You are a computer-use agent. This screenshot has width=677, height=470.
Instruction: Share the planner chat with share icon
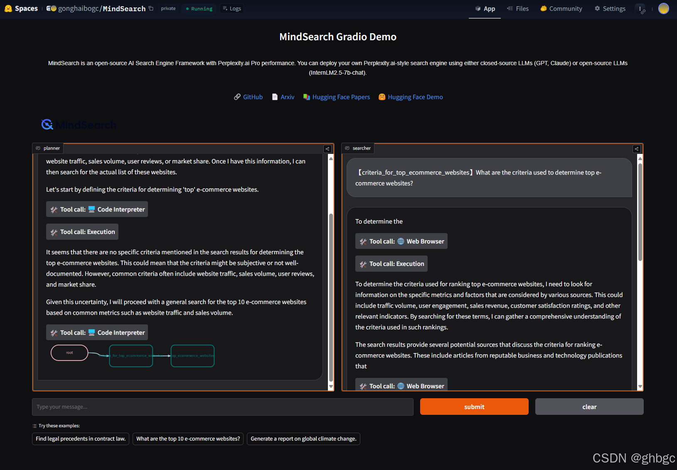(327, 149)
